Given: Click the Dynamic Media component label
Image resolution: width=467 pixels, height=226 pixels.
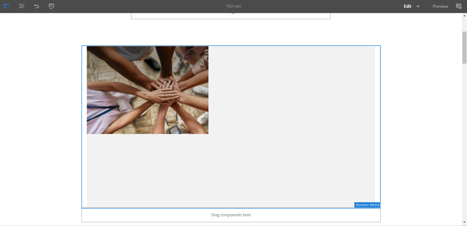Looking at the screenshot, I should (x=367, y=205).
